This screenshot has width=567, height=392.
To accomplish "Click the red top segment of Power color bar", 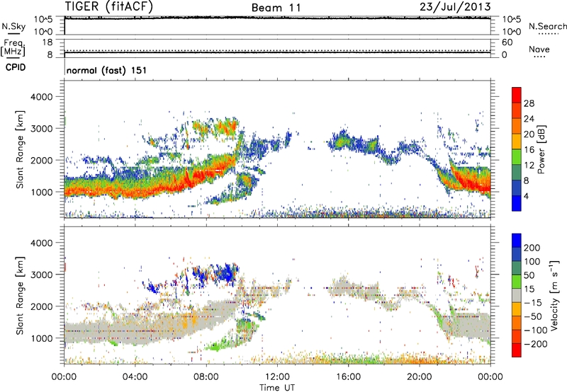I will [517, 95].
